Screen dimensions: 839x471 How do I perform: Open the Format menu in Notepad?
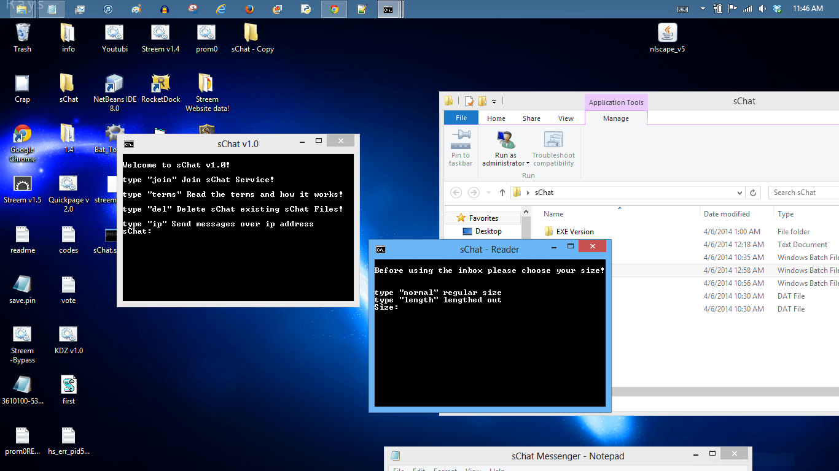coord(445,469)
